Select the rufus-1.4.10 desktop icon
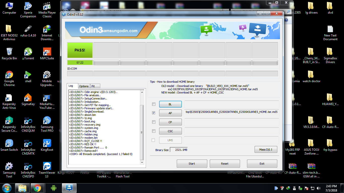 point(28,31)
